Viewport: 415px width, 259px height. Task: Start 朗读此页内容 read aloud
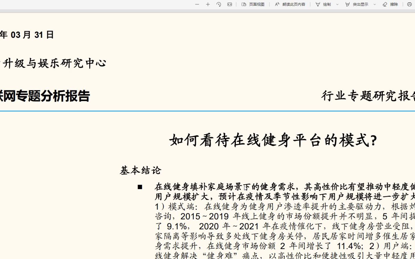[x=290, y=4]
